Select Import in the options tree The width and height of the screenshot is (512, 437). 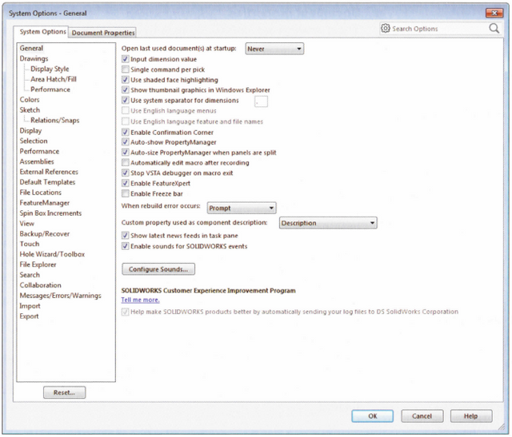point(30,306)
